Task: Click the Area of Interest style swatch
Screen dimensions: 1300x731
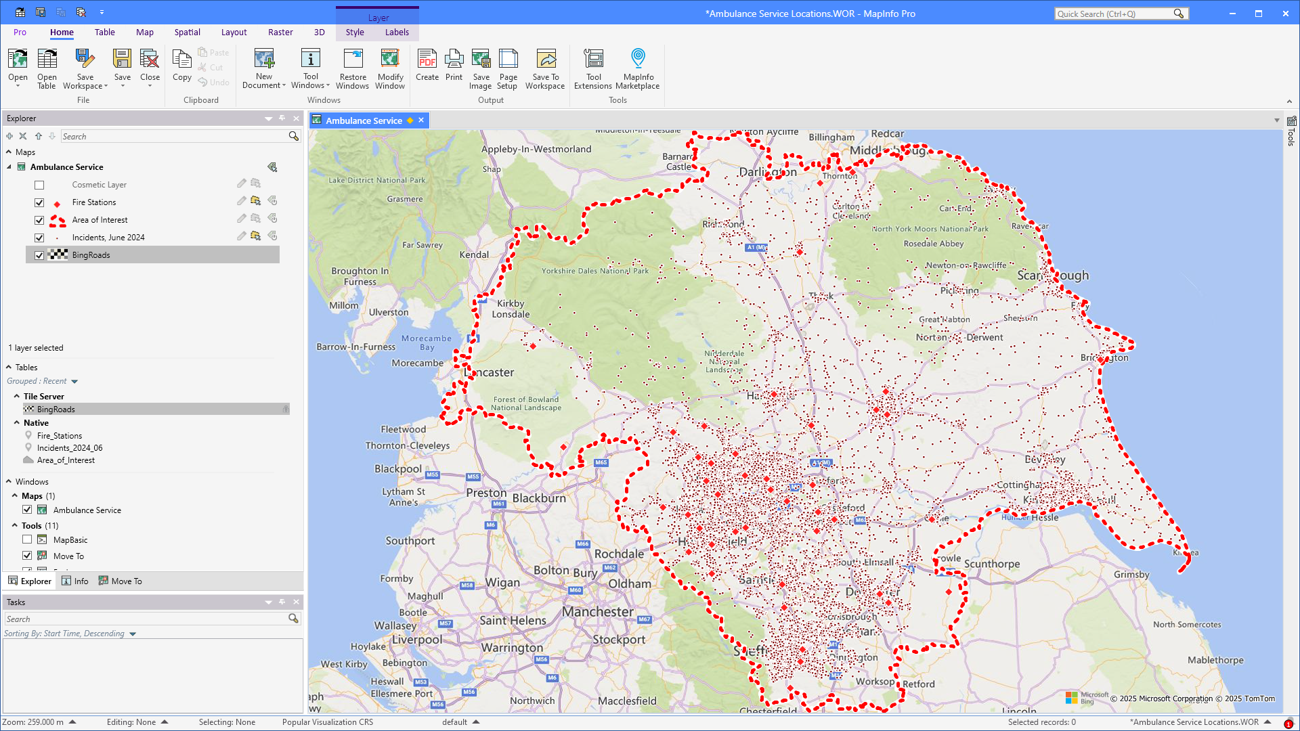Action: (x=58, y=220)
